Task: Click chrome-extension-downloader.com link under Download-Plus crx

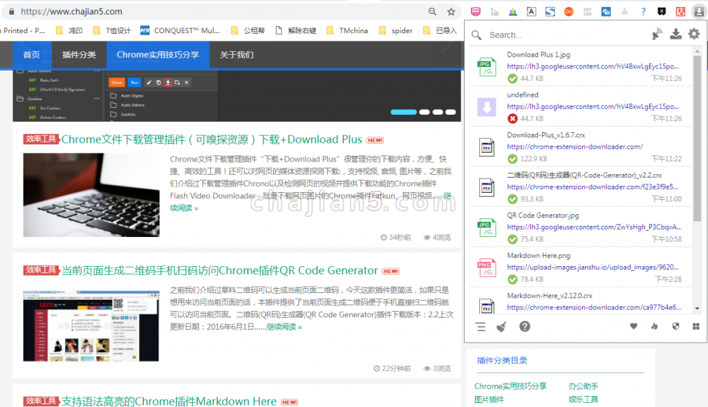Action: pyautogui.click(x=575, y=146)
